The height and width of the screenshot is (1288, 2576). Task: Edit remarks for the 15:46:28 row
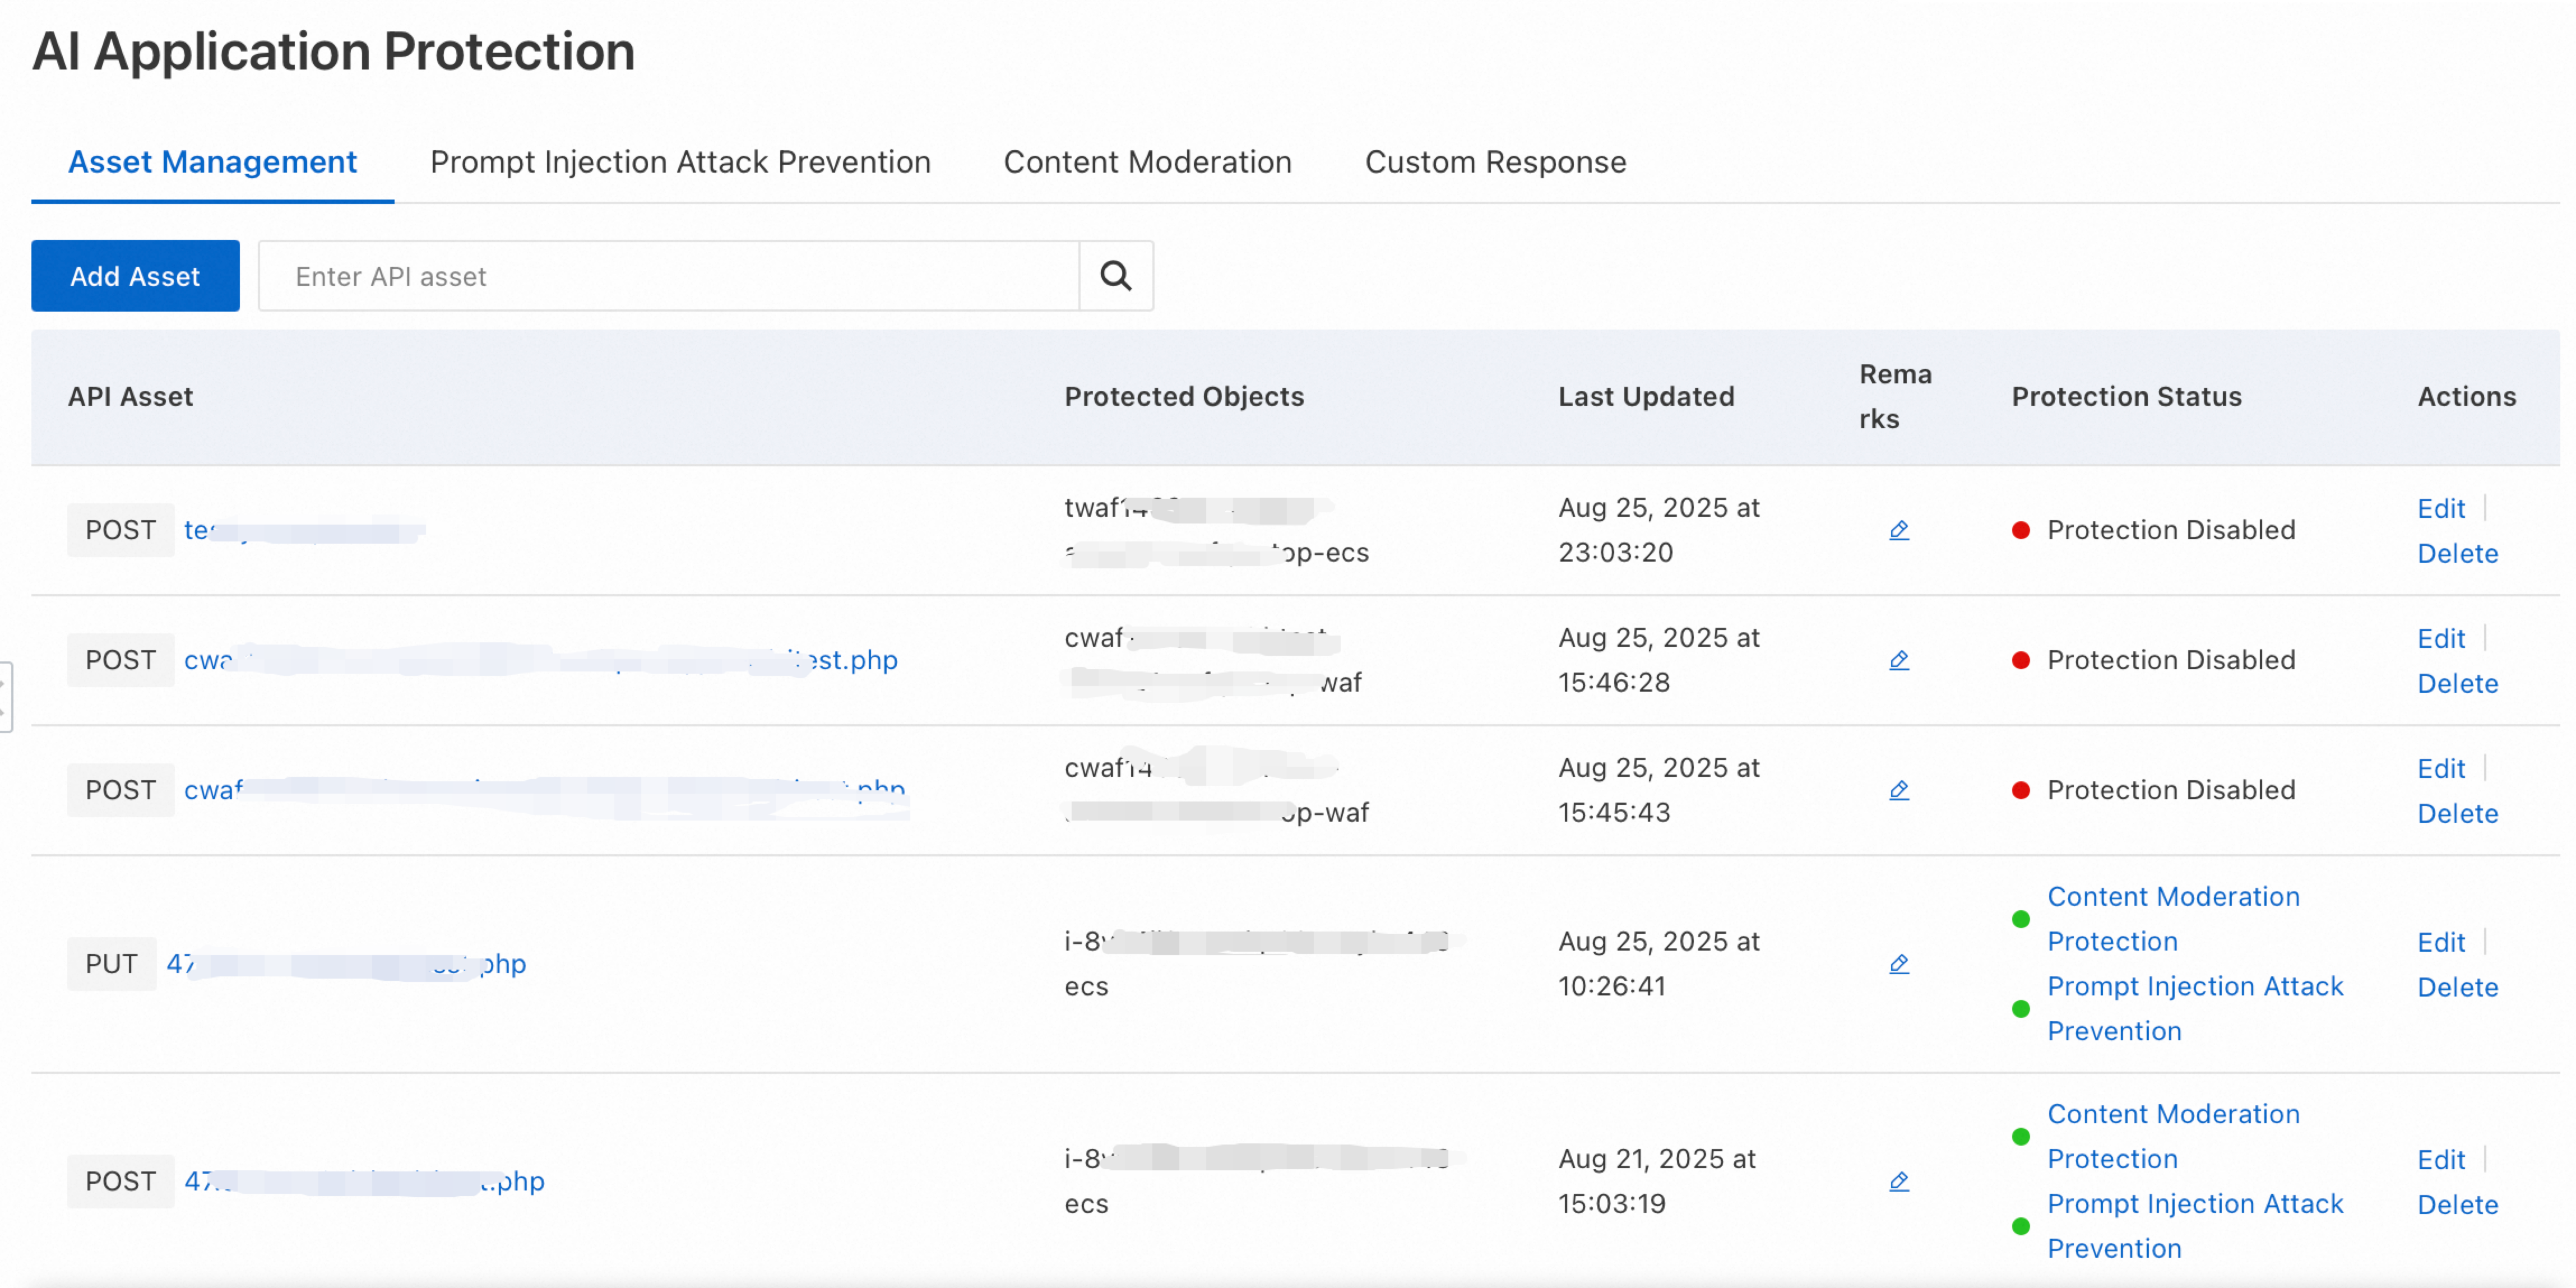pos(1898,660)
